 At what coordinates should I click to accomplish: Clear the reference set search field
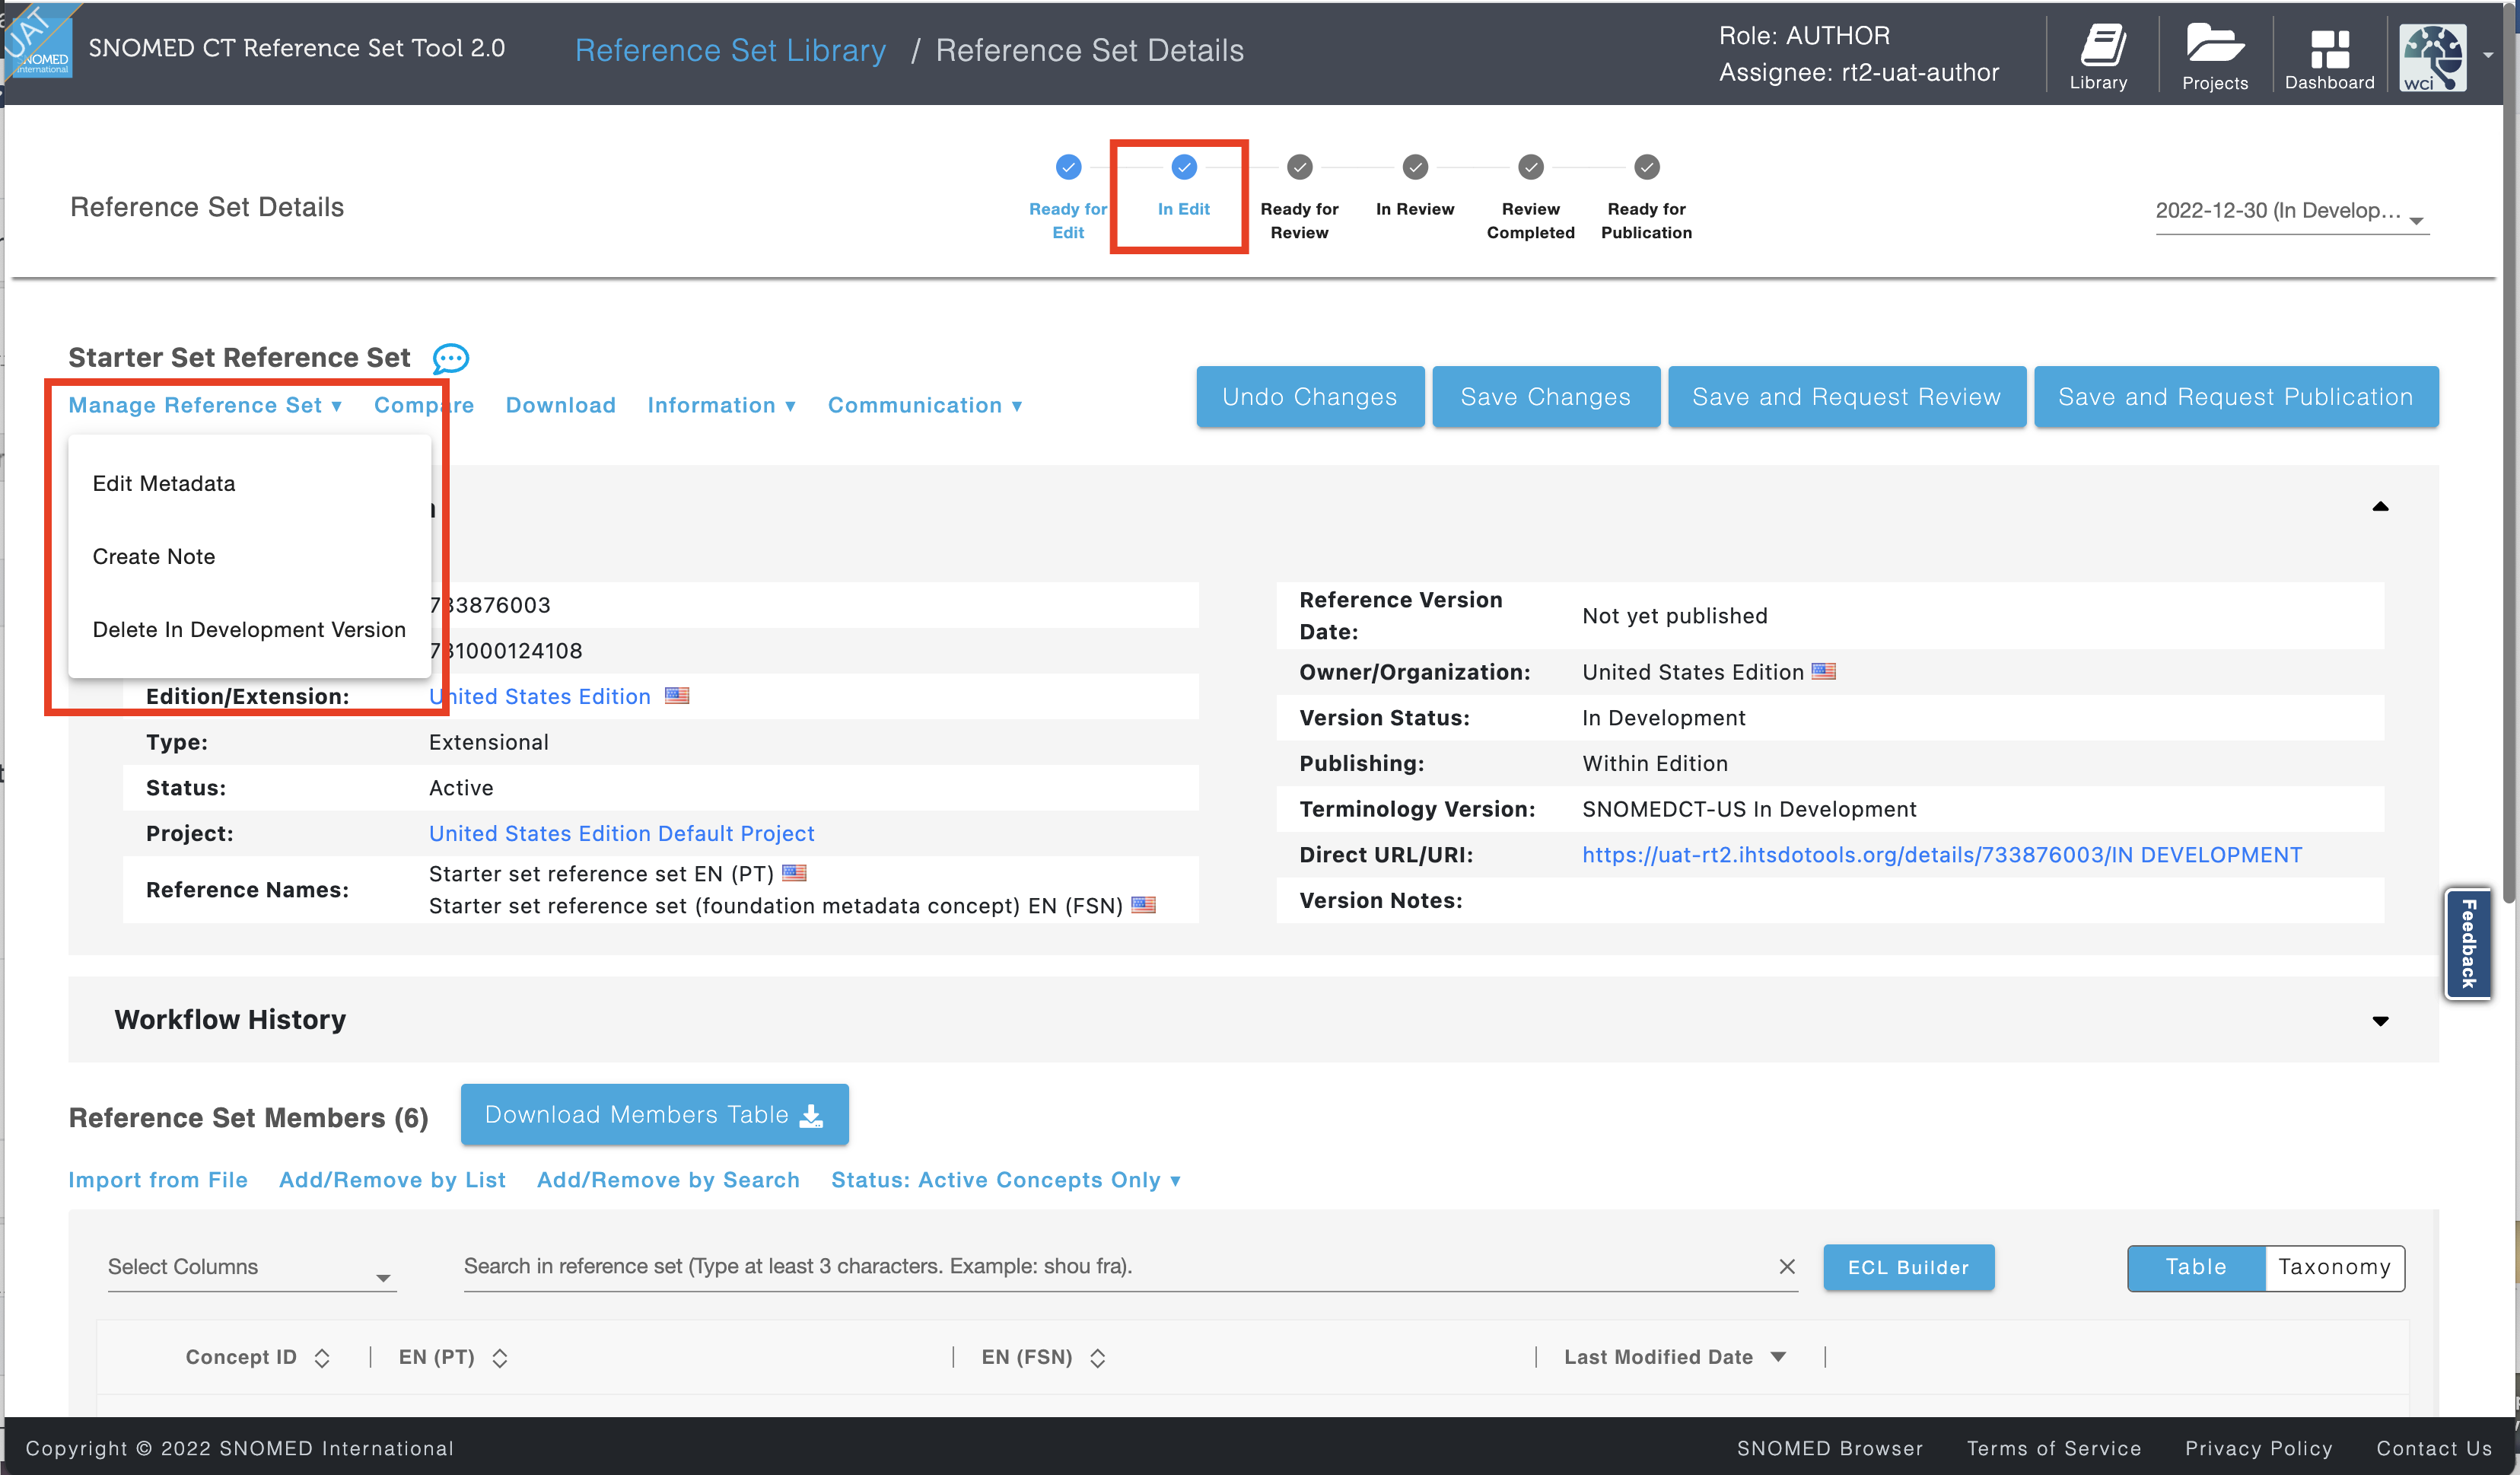[1787, 1266]
